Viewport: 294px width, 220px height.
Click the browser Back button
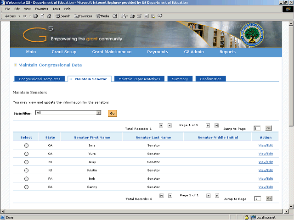coord(10,16)
